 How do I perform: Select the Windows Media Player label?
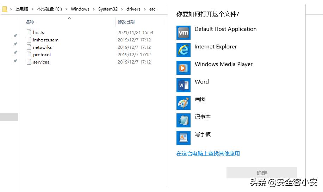coord(224,64)
